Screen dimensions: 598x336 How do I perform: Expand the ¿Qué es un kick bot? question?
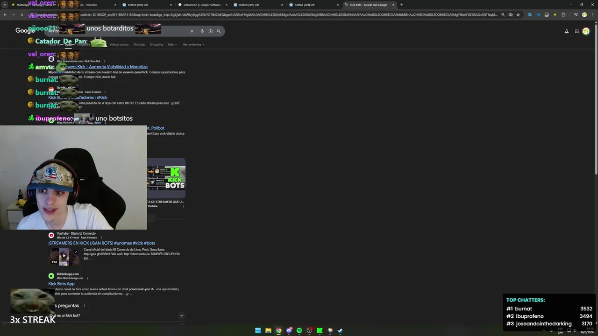tap(116, 315)
